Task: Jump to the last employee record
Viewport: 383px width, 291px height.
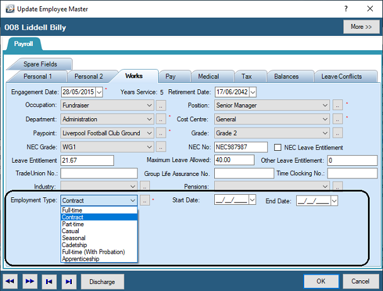Action: 69,281
